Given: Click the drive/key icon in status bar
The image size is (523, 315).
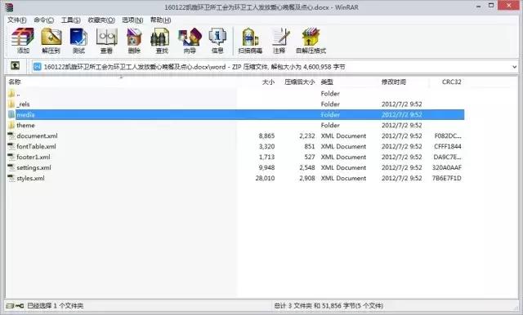Looking at the screenshot, I should (x=15, y=305).
